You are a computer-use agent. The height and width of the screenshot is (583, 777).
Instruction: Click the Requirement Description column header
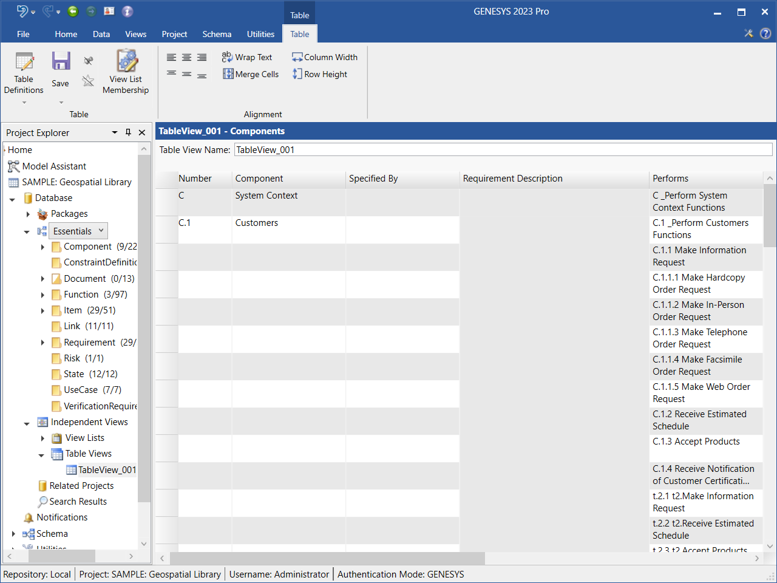[554, 179]
